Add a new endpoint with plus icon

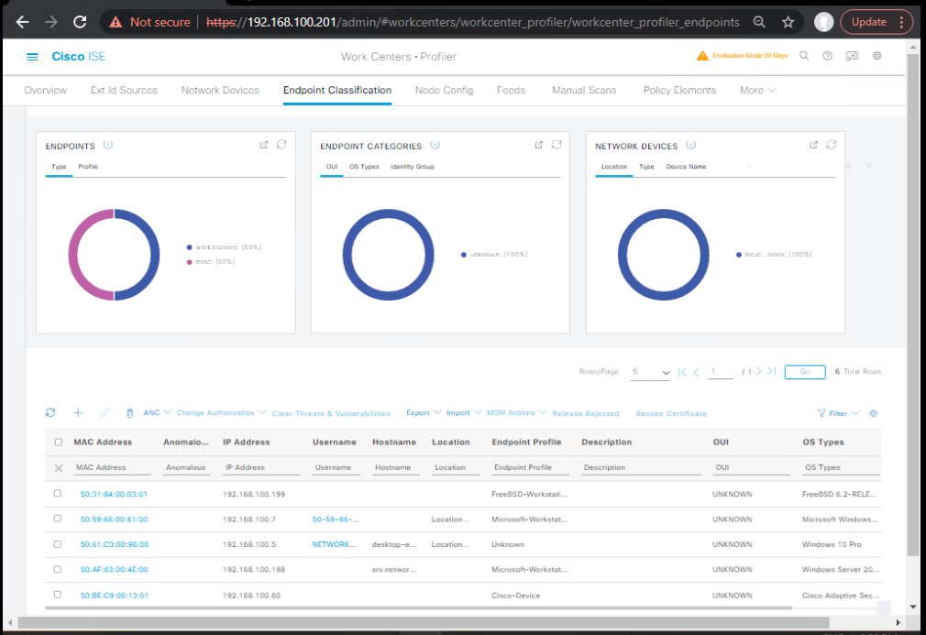pos(78,412)
